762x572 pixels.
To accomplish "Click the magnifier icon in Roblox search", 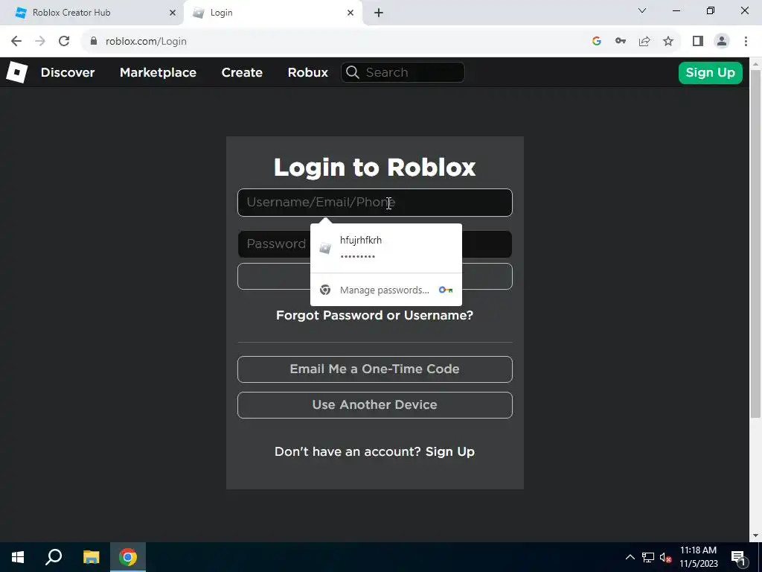I will tap(353, 72).
